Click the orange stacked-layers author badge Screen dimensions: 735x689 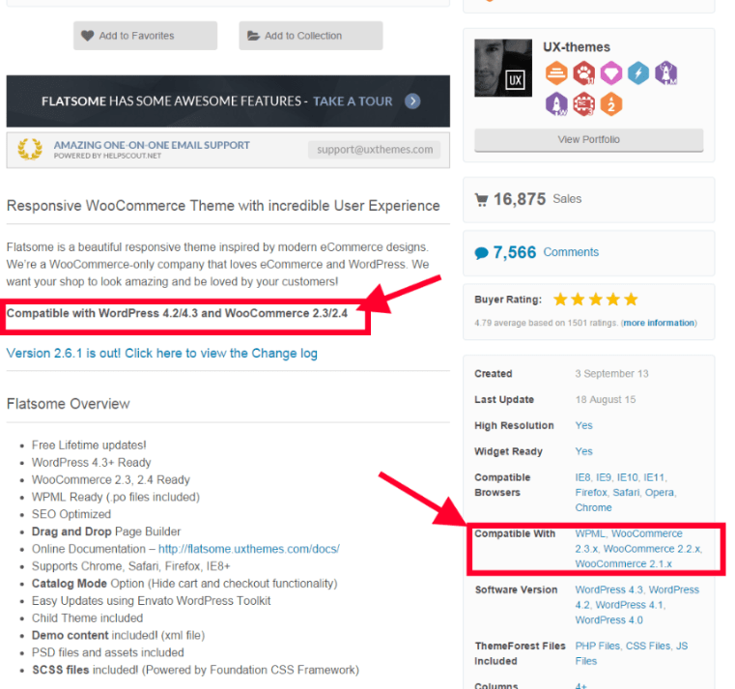point(555,73)
